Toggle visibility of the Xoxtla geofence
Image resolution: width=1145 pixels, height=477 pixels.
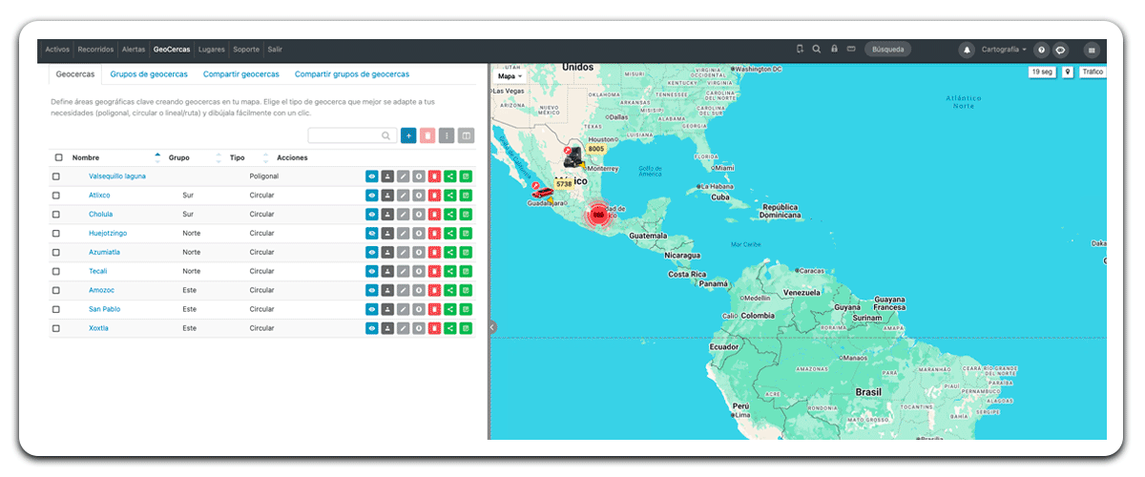click(372, 328)
